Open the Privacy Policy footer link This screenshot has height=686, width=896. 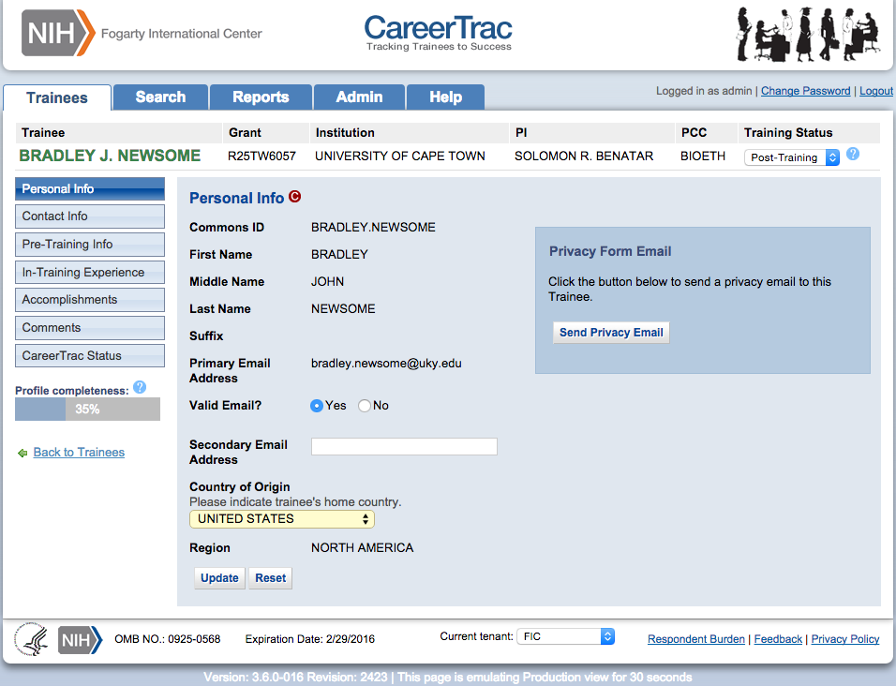[845, 639]
